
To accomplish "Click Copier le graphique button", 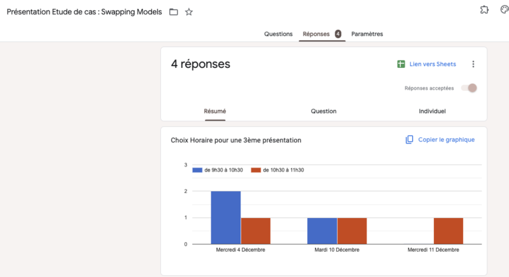I will pyautogui.click(x=446, y=140).
